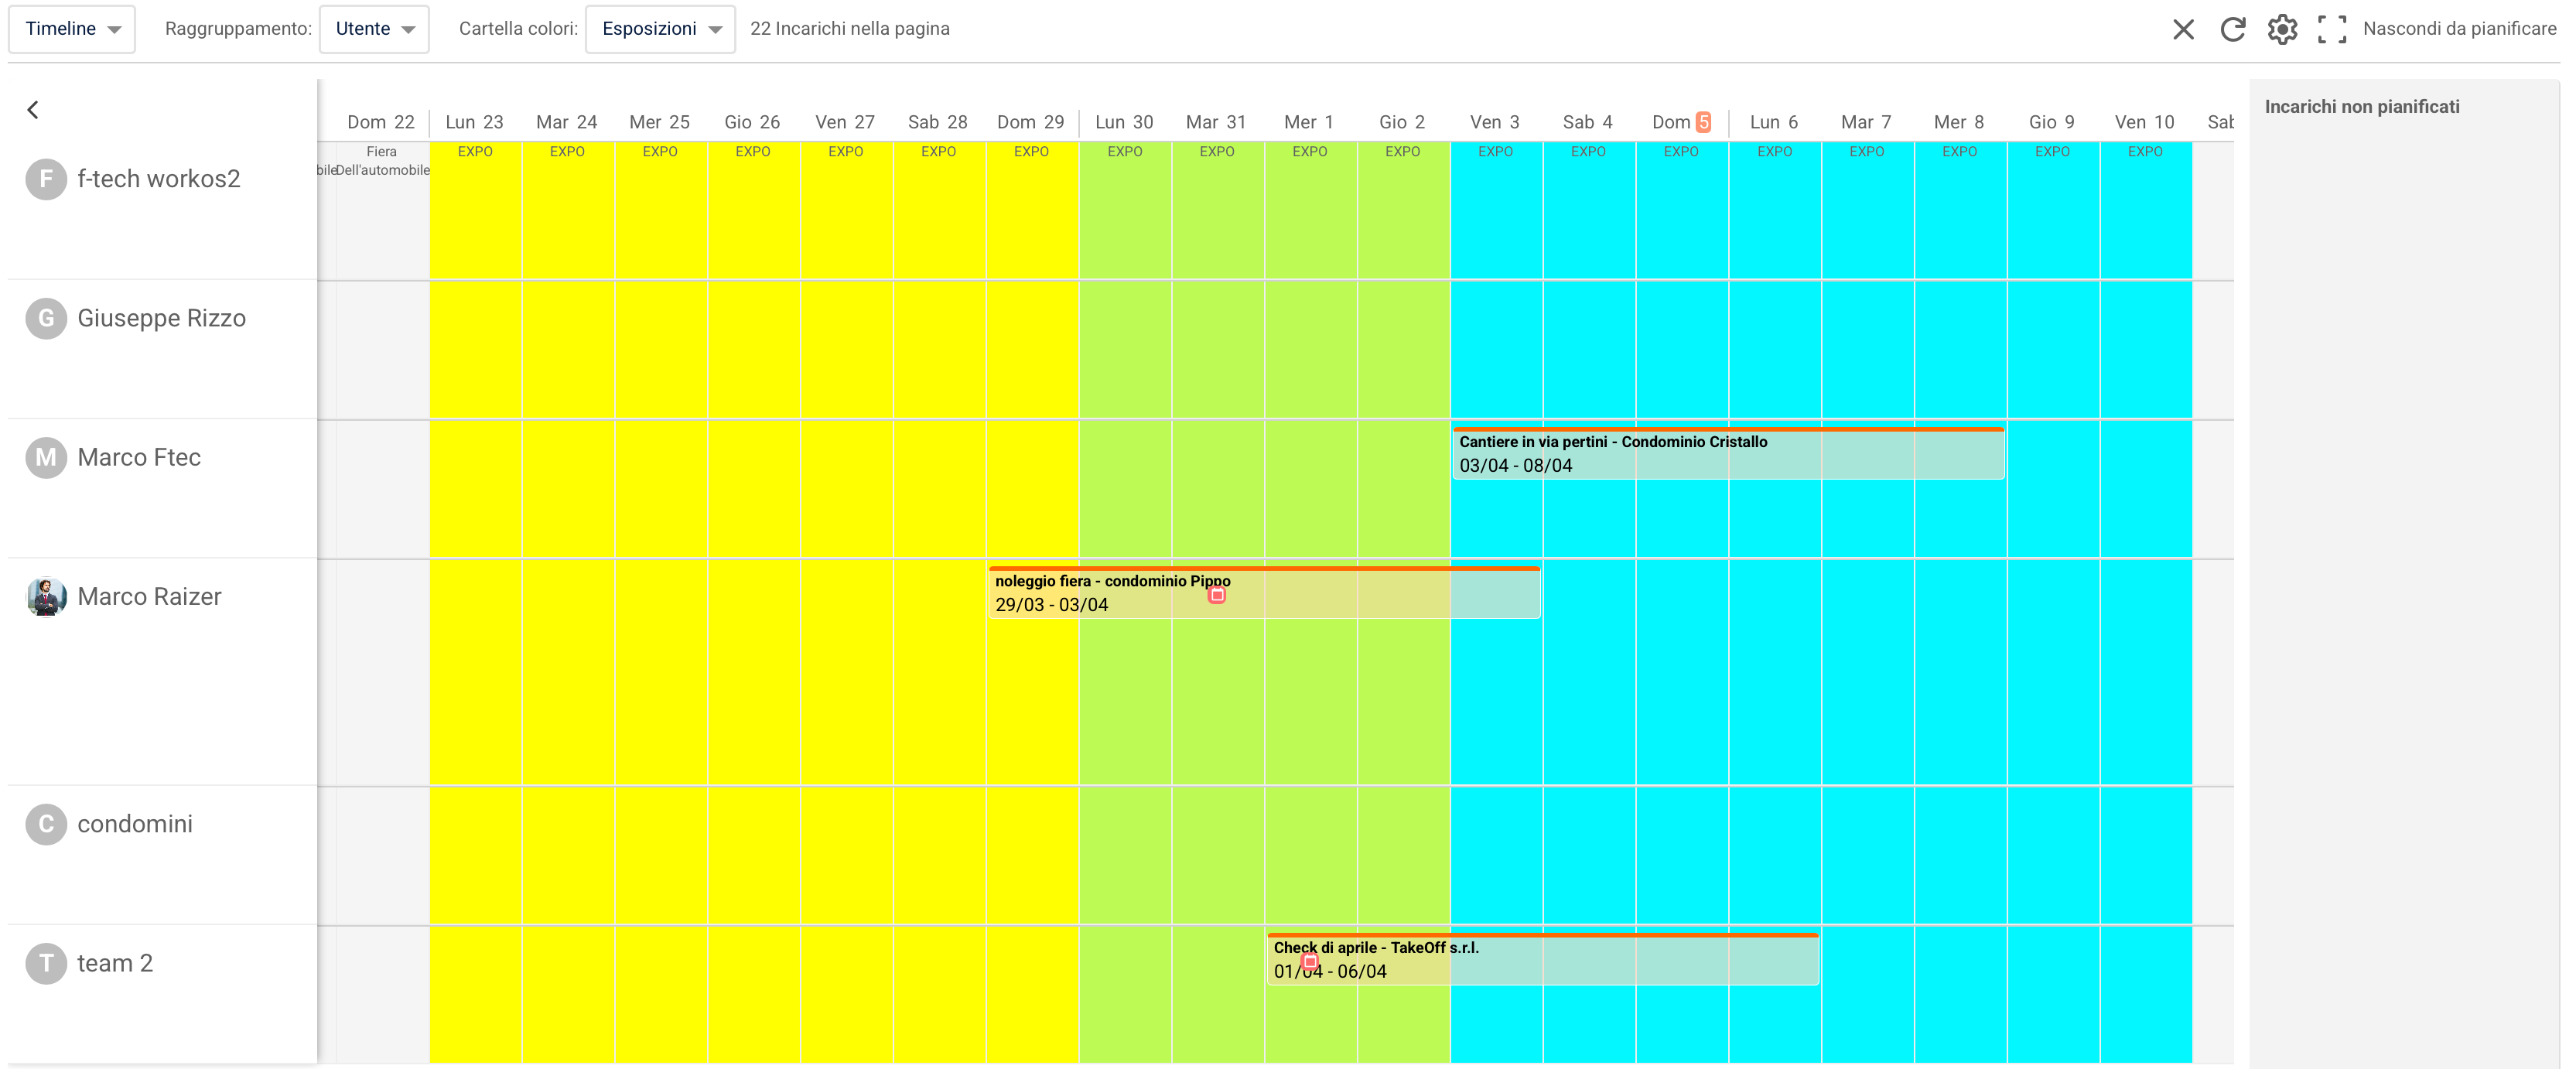Open the settings gear icon
2576x1069 pixels.
[2282, 29]
